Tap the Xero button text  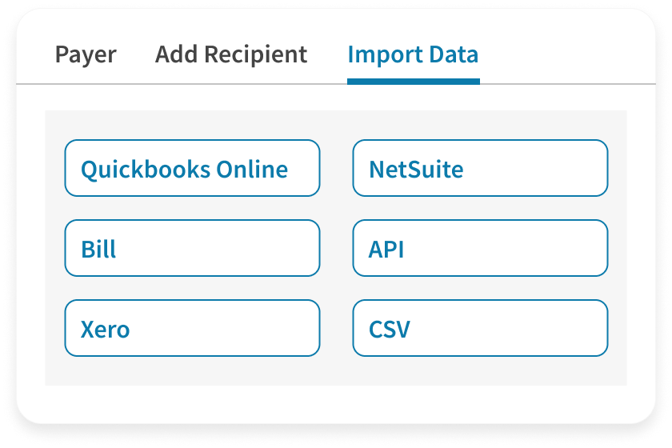pyautogui.click(x=105, y=329)
